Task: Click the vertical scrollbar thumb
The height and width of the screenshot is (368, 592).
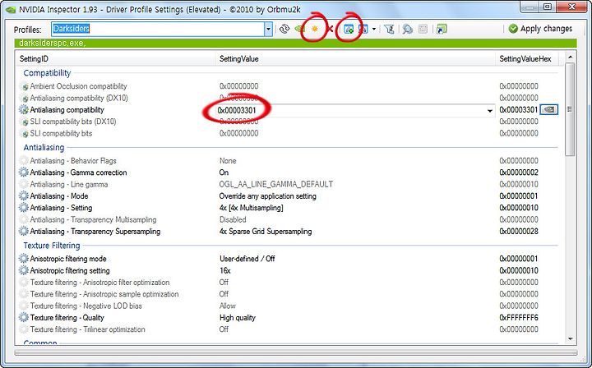Action: [x=570, y=109]
